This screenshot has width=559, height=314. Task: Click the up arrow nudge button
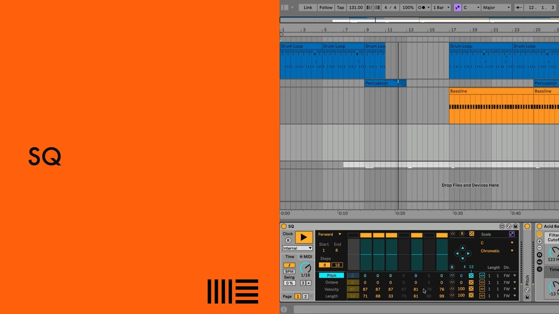[x=462, y=248]
